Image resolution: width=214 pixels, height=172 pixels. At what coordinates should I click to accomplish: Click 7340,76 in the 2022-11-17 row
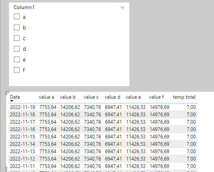tap(92, 122)
